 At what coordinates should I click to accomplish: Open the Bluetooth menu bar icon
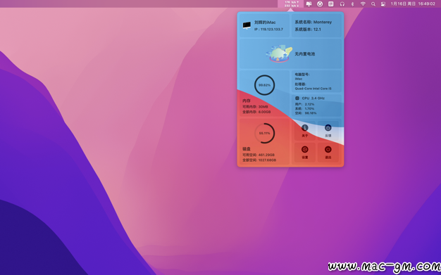pos(352,4)
